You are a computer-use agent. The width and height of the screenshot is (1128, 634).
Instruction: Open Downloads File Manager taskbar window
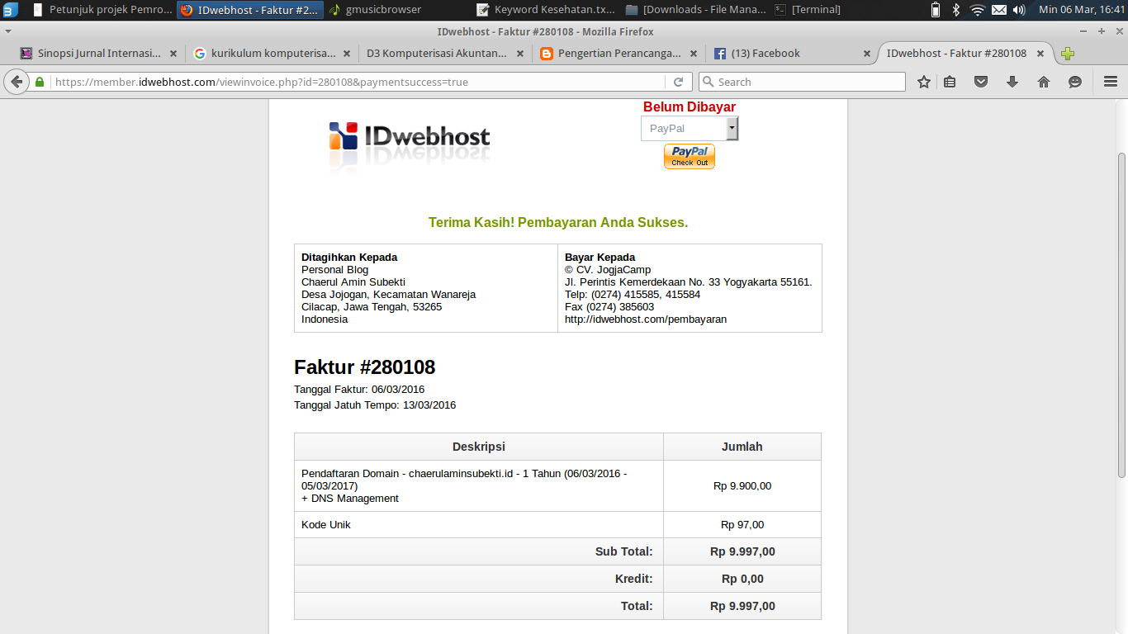click(x=695, y=10)
